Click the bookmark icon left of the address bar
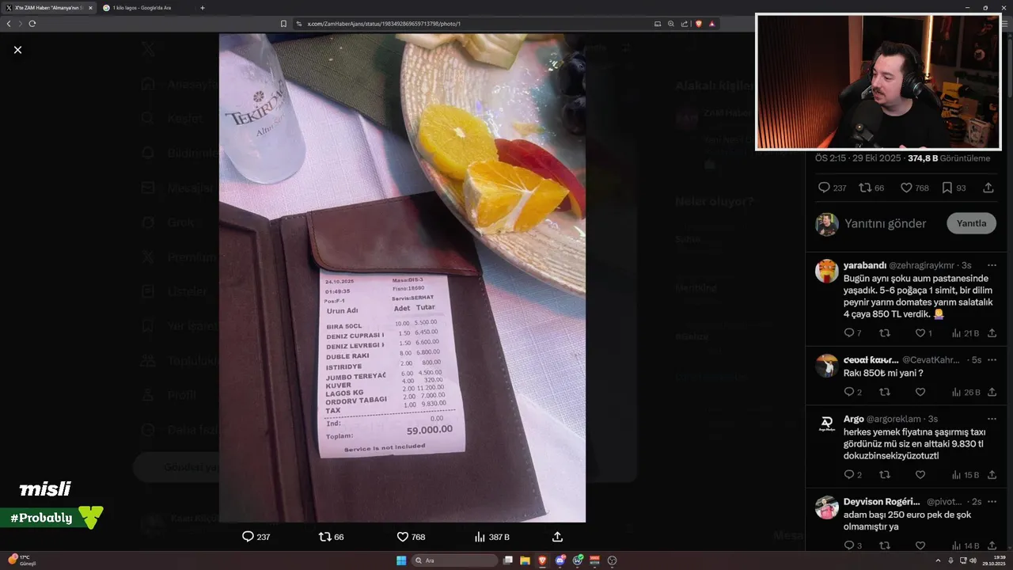1013x570 pixels. [x=283, y=24]
